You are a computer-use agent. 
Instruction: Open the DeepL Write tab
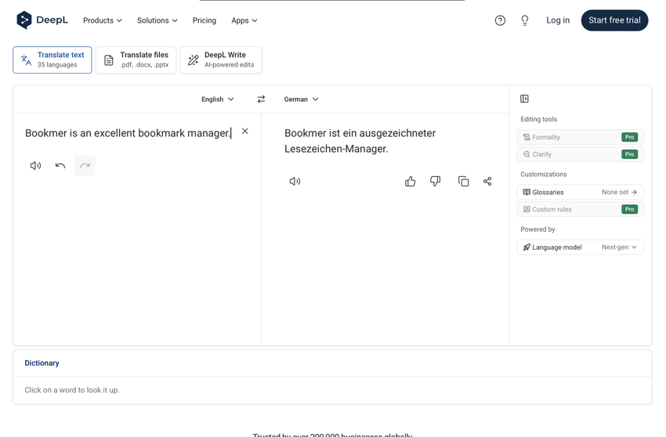pos(221,60)
